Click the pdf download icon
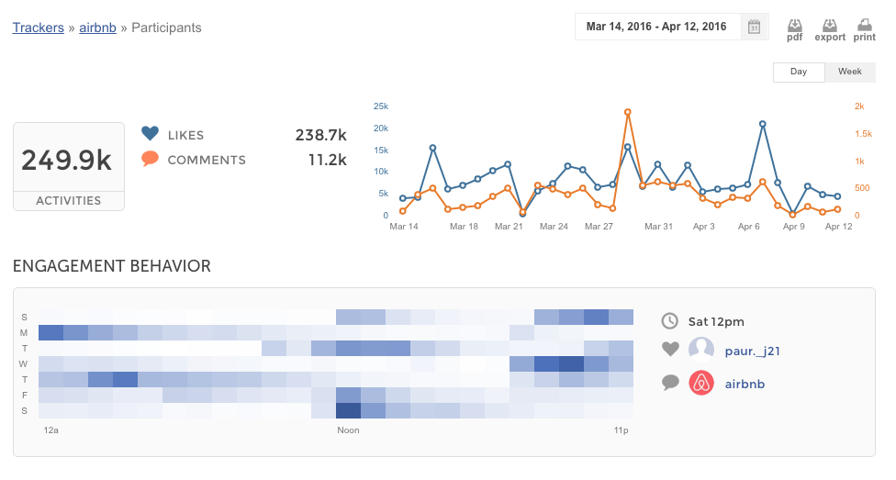The image size is (896, 480). click(795, 26)
